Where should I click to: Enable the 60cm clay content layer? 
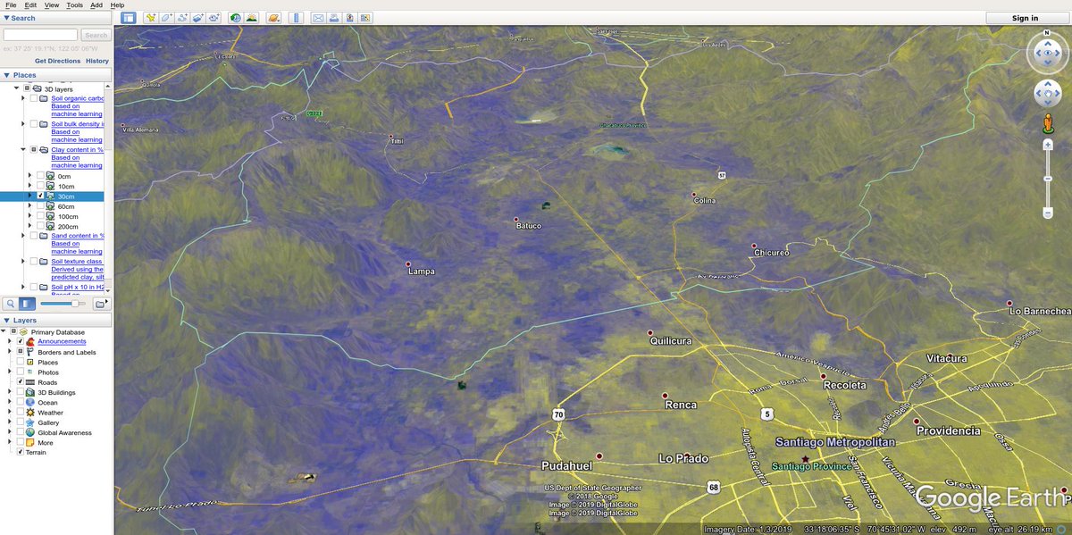(x=39, y=205)
